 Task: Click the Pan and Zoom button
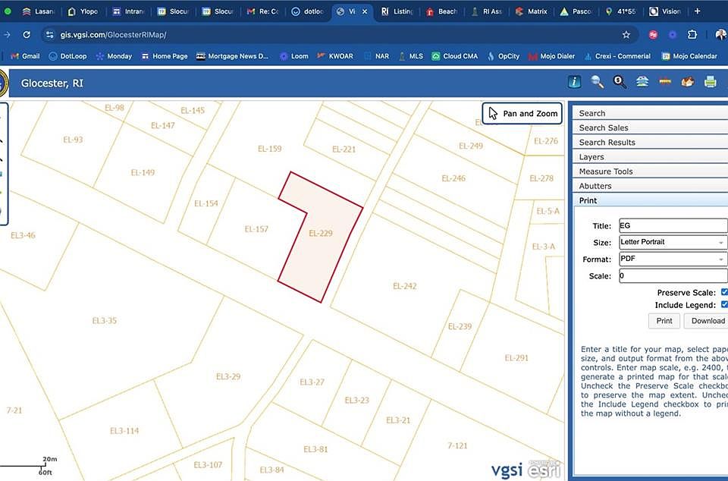click(x=522, y=113)
